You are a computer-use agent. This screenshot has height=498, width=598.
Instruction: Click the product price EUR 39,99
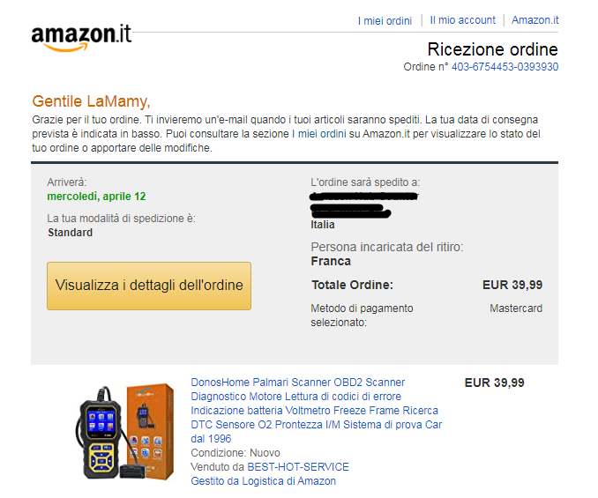pos(494,383)
